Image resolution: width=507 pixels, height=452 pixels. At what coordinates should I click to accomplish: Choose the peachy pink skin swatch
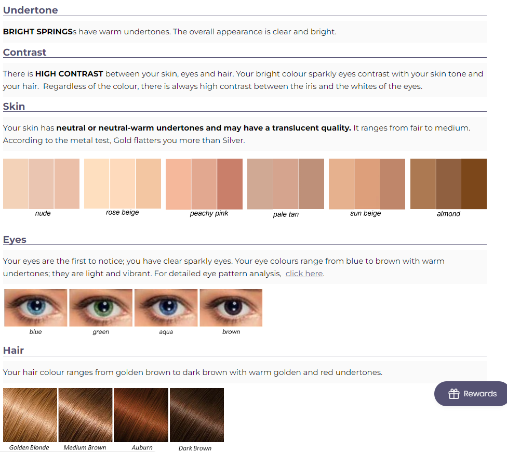(x=204, y=184)
